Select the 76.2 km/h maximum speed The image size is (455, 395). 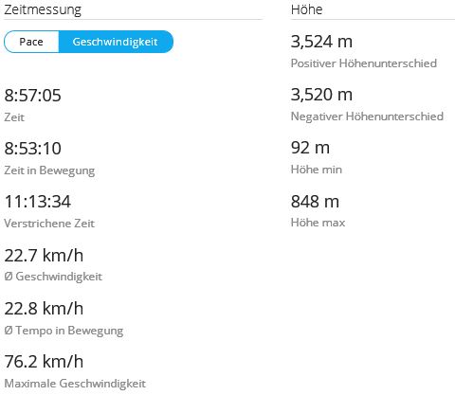44,362
